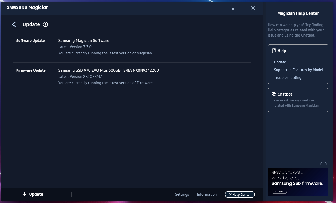The image size is (336, 203).
Task: Click the latest version of Magician message
Action: 106,53
